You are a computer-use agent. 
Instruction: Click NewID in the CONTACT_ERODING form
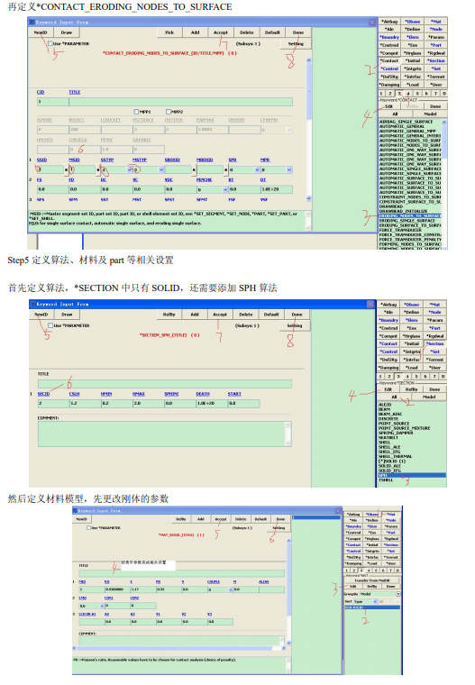pos(41,32)
